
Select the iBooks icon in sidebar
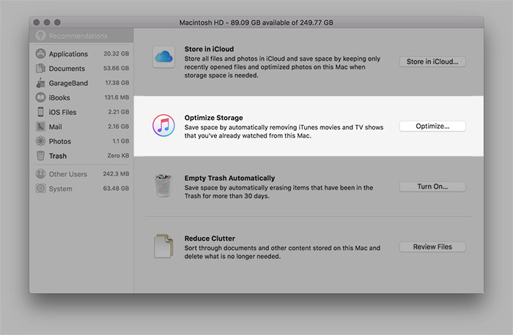tap(41, 98)
